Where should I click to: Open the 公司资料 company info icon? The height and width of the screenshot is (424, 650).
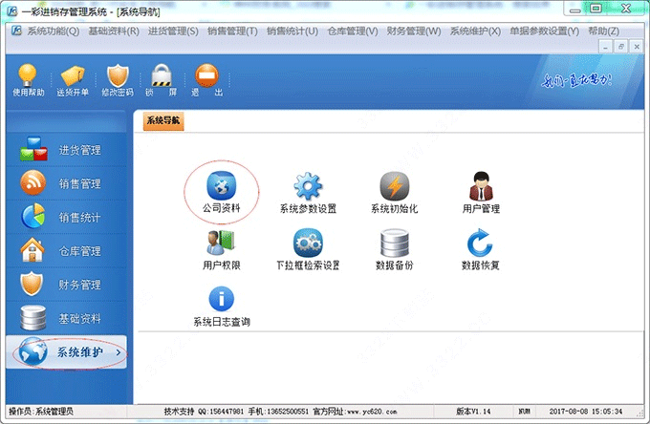coord(222,185)
